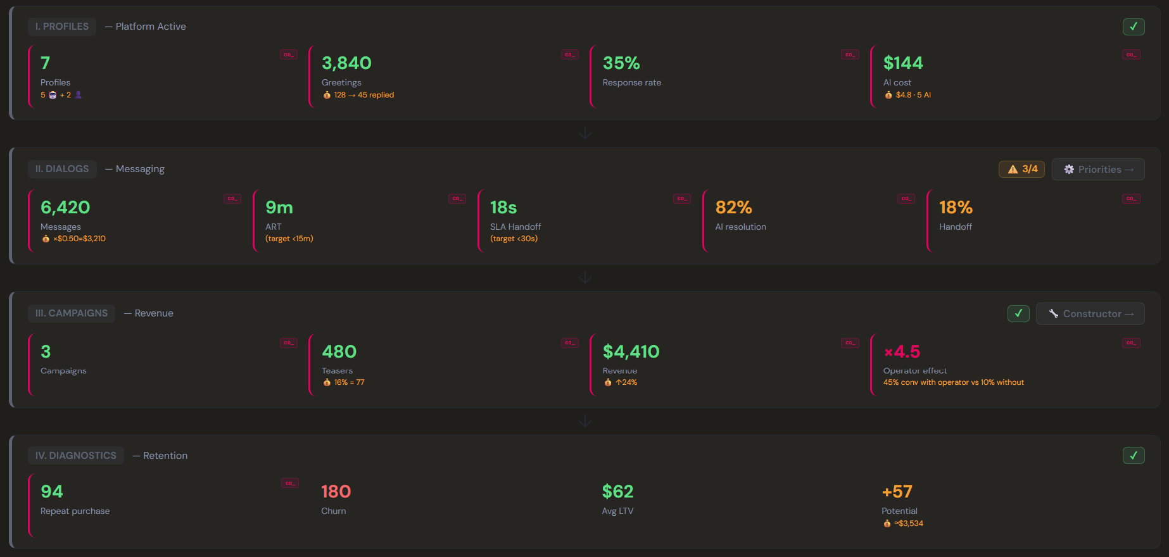Select the I. PROFILES section label
This screenshot has width=1169, height=557.
[62, 27]
